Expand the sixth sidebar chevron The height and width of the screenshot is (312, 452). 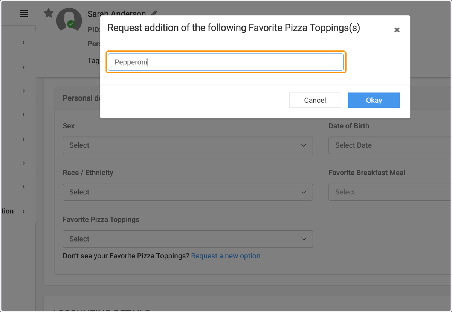pos(23,163)
